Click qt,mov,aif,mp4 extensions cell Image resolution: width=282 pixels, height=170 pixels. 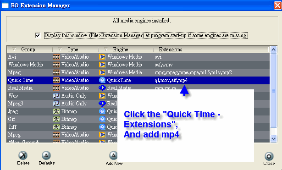coord(171,80)
